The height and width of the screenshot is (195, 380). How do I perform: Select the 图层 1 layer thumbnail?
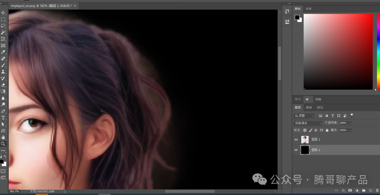click(x=305, y=139)
